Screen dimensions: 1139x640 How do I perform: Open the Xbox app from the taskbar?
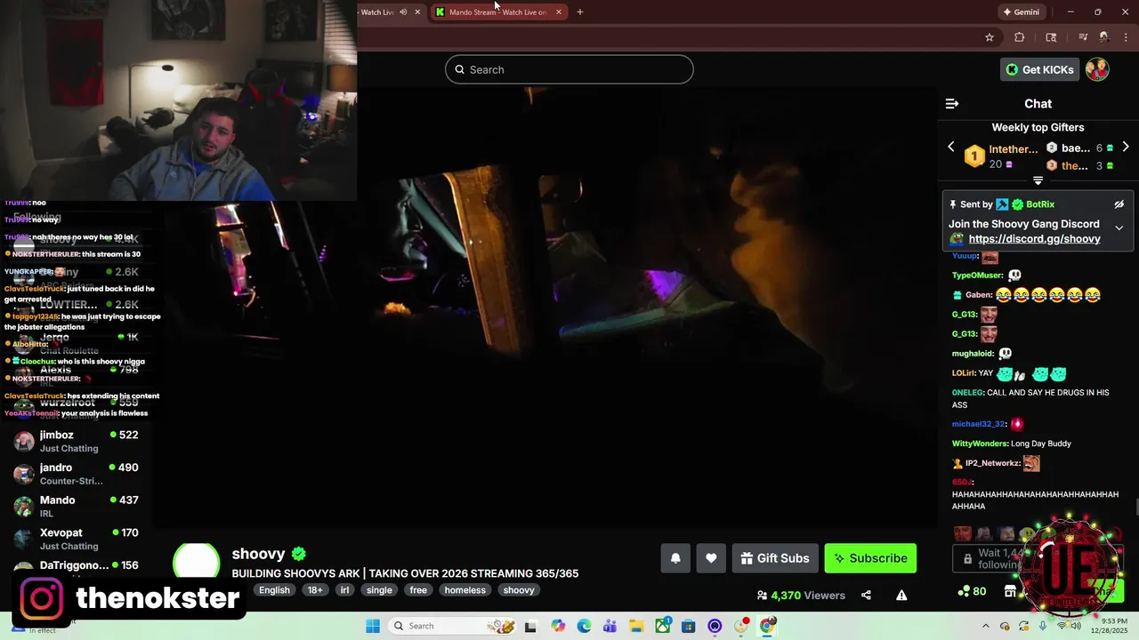pyautogui.click(x=663, y=627)
